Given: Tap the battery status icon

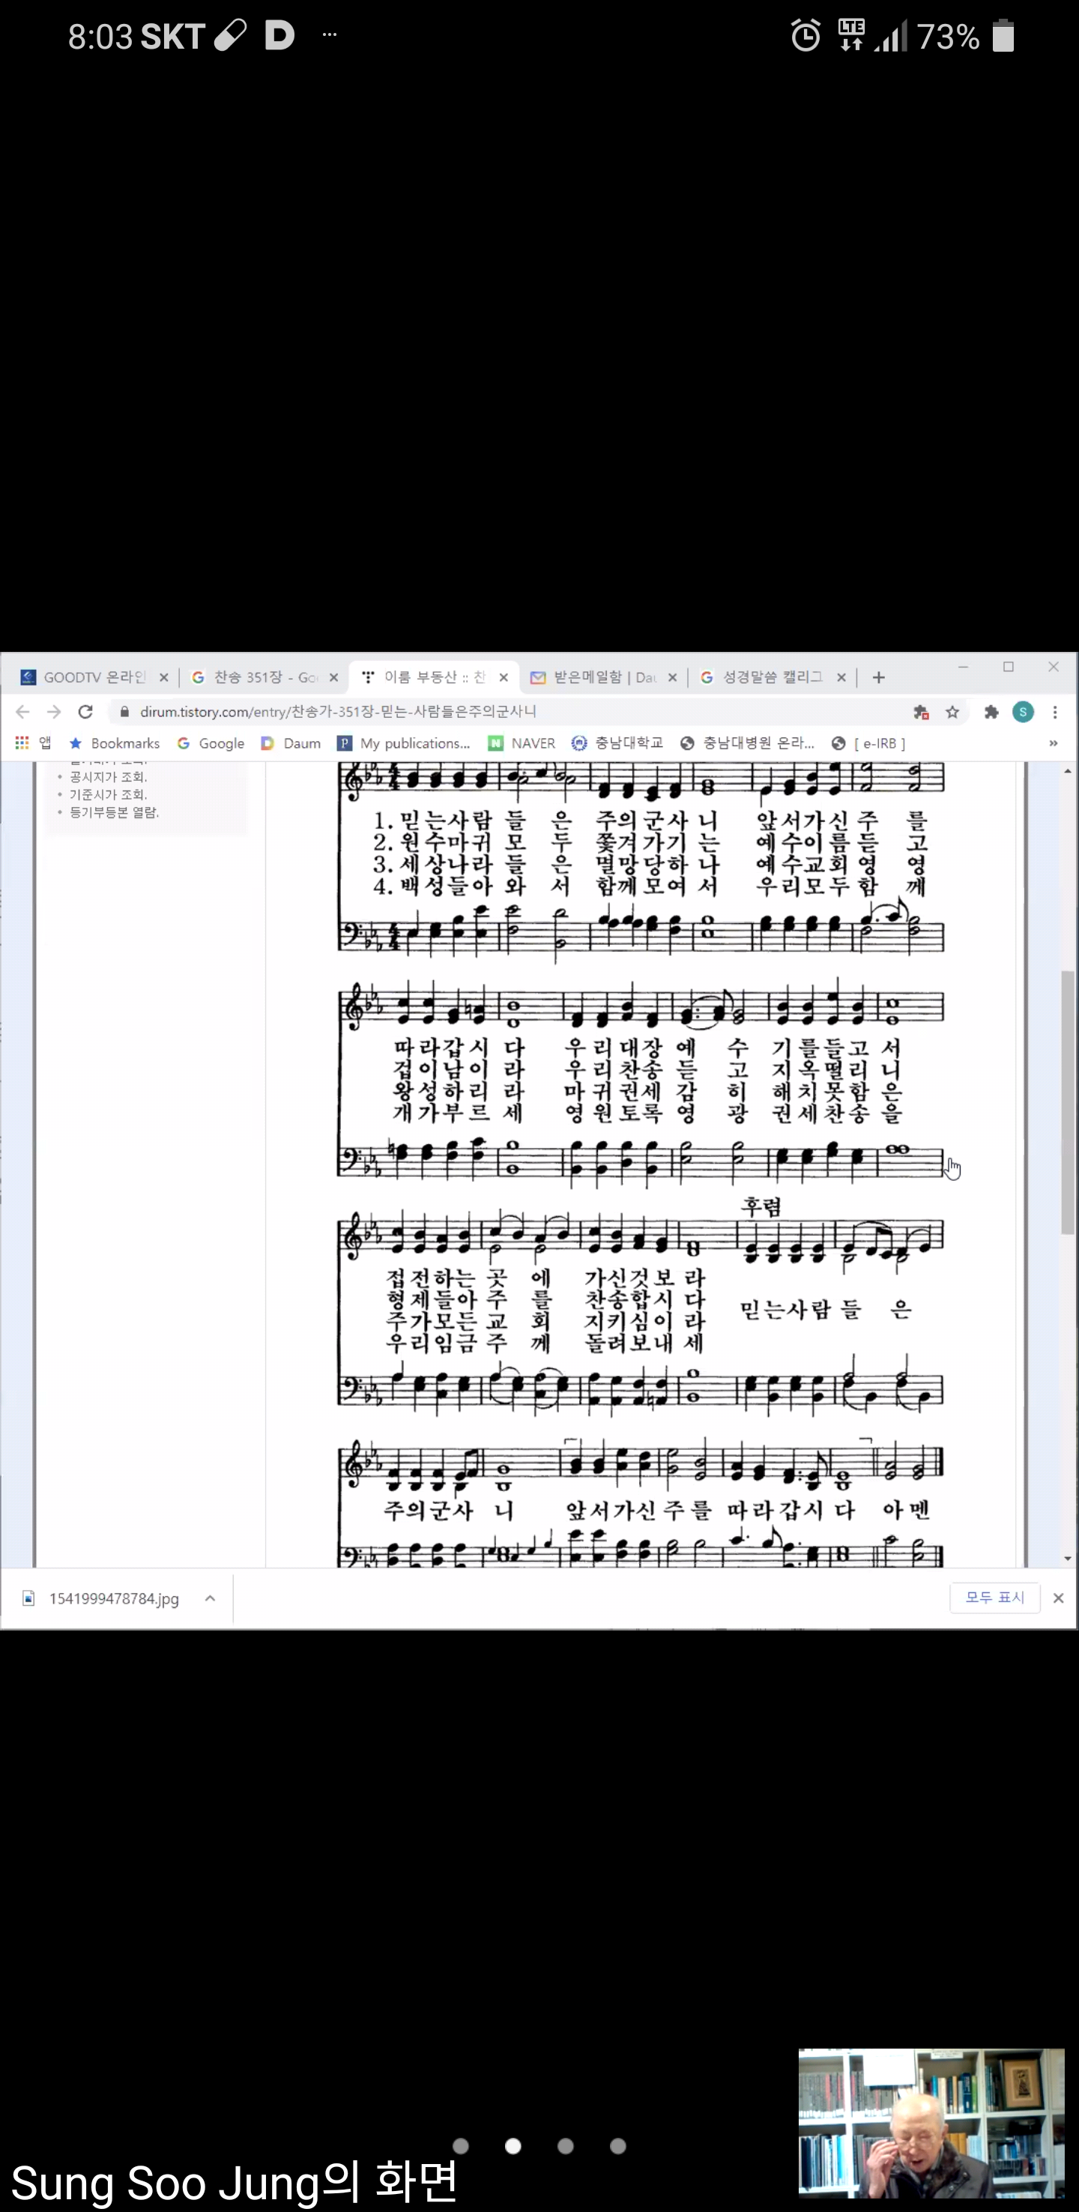Looking at the screenshot, I should pos(1003,36).
